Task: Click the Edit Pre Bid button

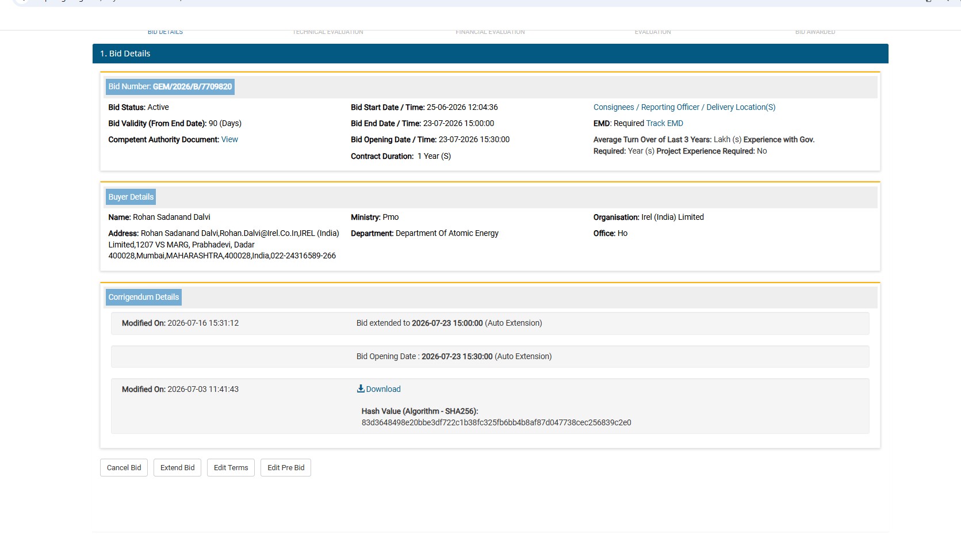Action: tap(286, 468)
